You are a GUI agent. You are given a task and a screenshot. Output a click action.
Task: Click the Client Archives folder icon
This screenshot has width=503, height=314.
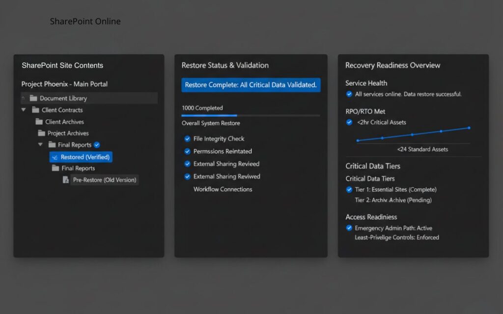39,122
